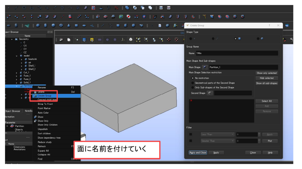Open the Less Than filter dropdown
302x169 pixels.
coord(217,134)
